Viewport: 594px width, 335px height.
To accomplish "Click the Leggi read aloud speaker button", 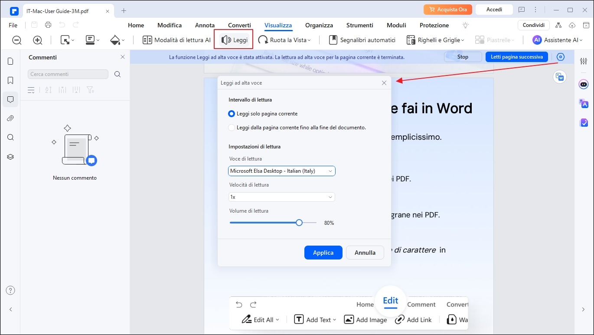I will (x=234, y=40).
